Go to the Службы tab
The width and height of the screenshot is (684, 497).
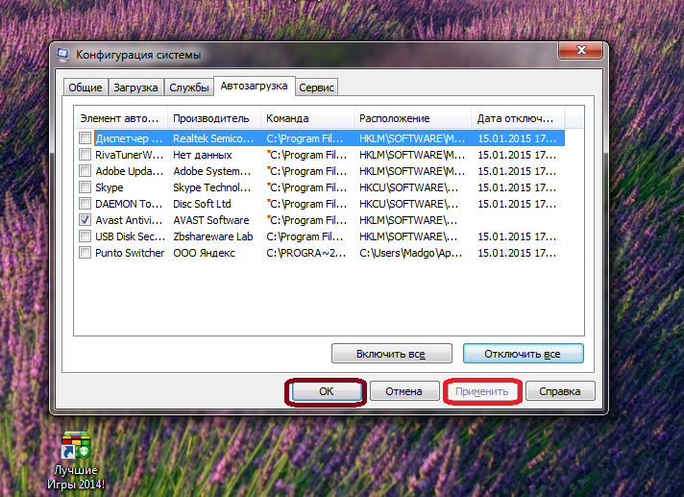[189, 87]
